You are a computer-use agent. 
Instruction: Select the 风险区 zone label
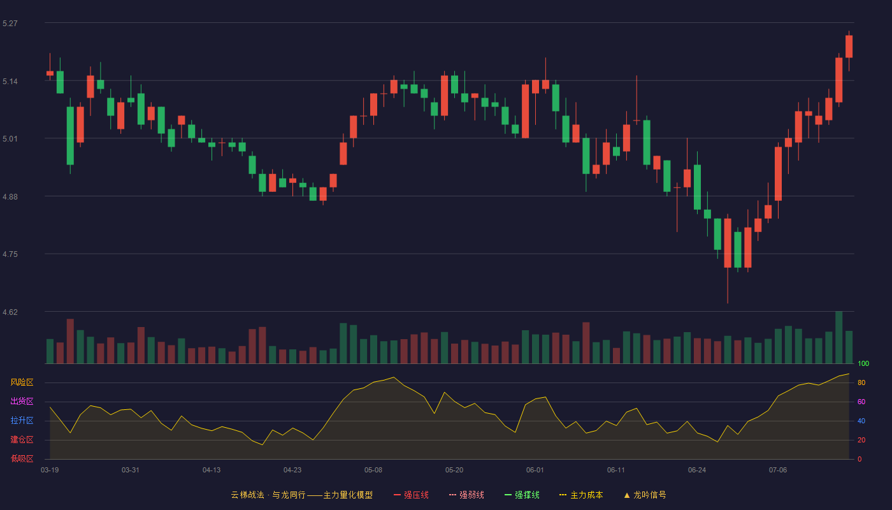point(22,382)
